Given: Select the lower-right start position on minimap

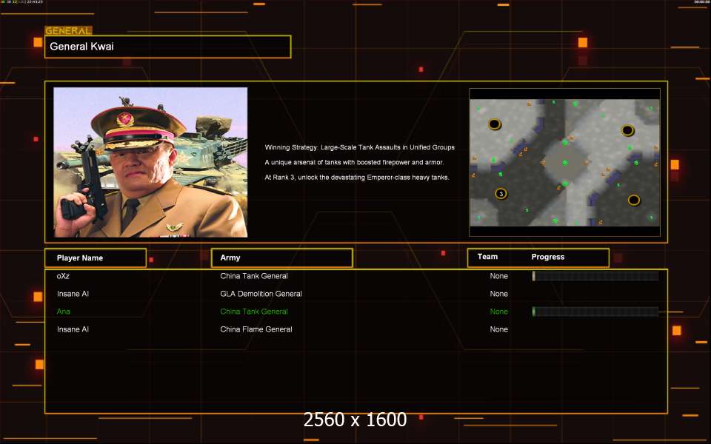Looking at the screenshot, I should (633, 200).
